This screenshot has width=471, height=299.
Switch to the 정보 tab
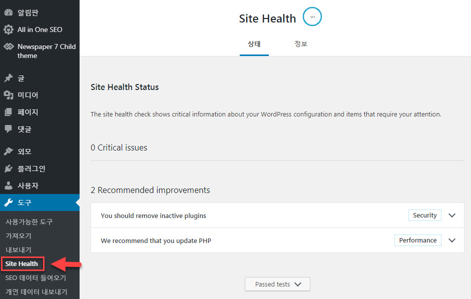pyautogui.click(x=301, y=43)
